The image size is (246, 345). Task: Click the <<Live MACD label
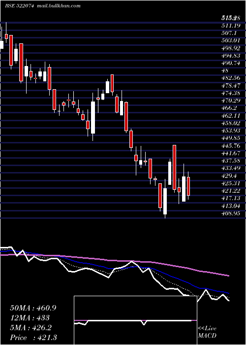207,332
